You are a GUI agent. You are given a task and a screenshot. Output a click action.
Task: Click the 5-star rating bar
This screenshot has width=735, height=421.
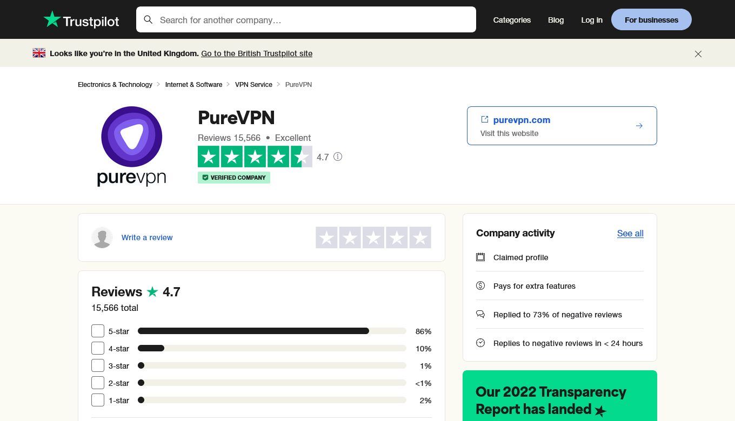point(272,331)
